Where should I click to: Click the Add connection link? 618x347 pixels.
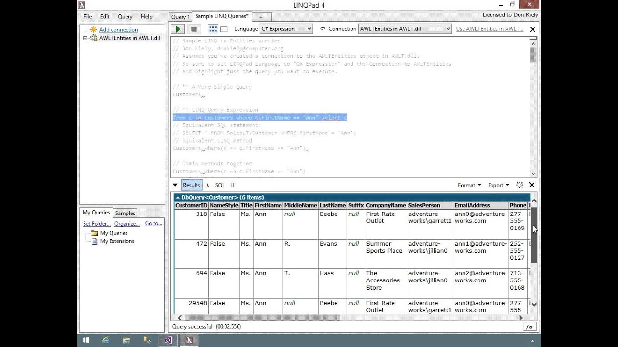118,30
